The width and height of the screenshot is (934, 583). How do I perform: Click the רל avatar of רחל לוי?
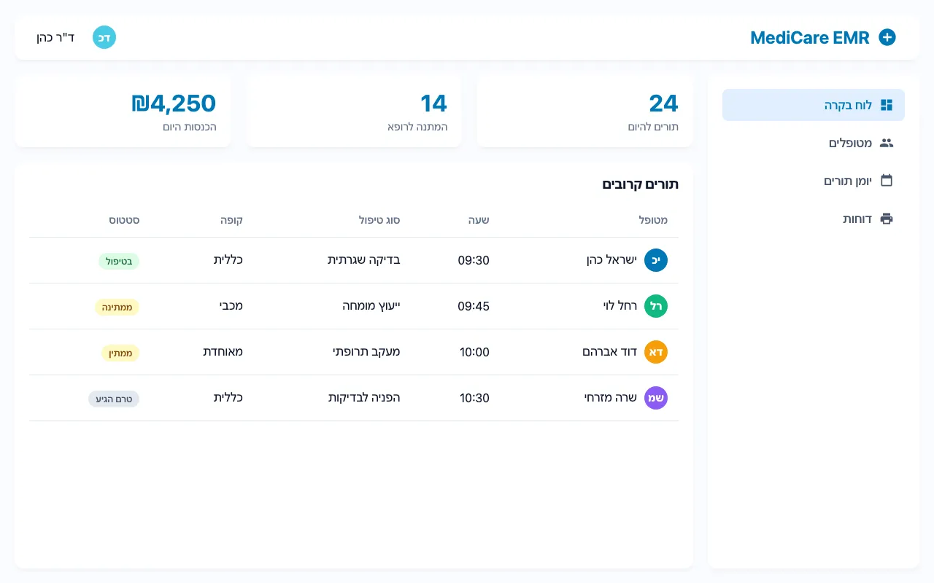click(656, 306)
